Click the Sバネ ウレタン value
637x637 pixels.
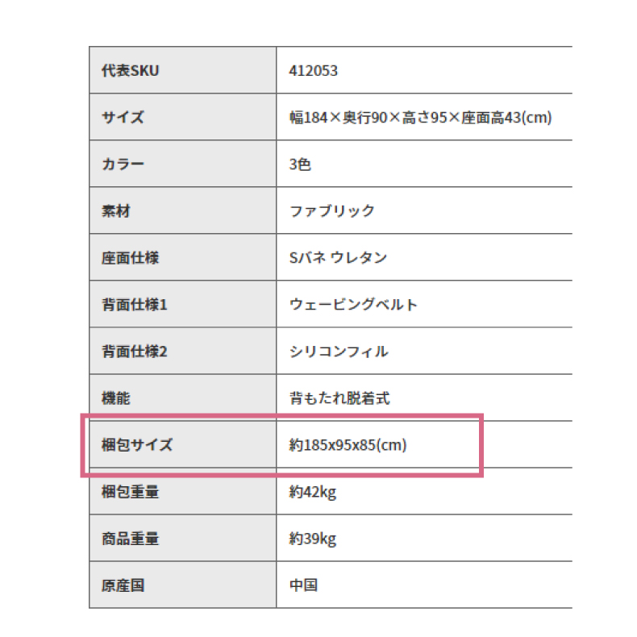[338, 257]
